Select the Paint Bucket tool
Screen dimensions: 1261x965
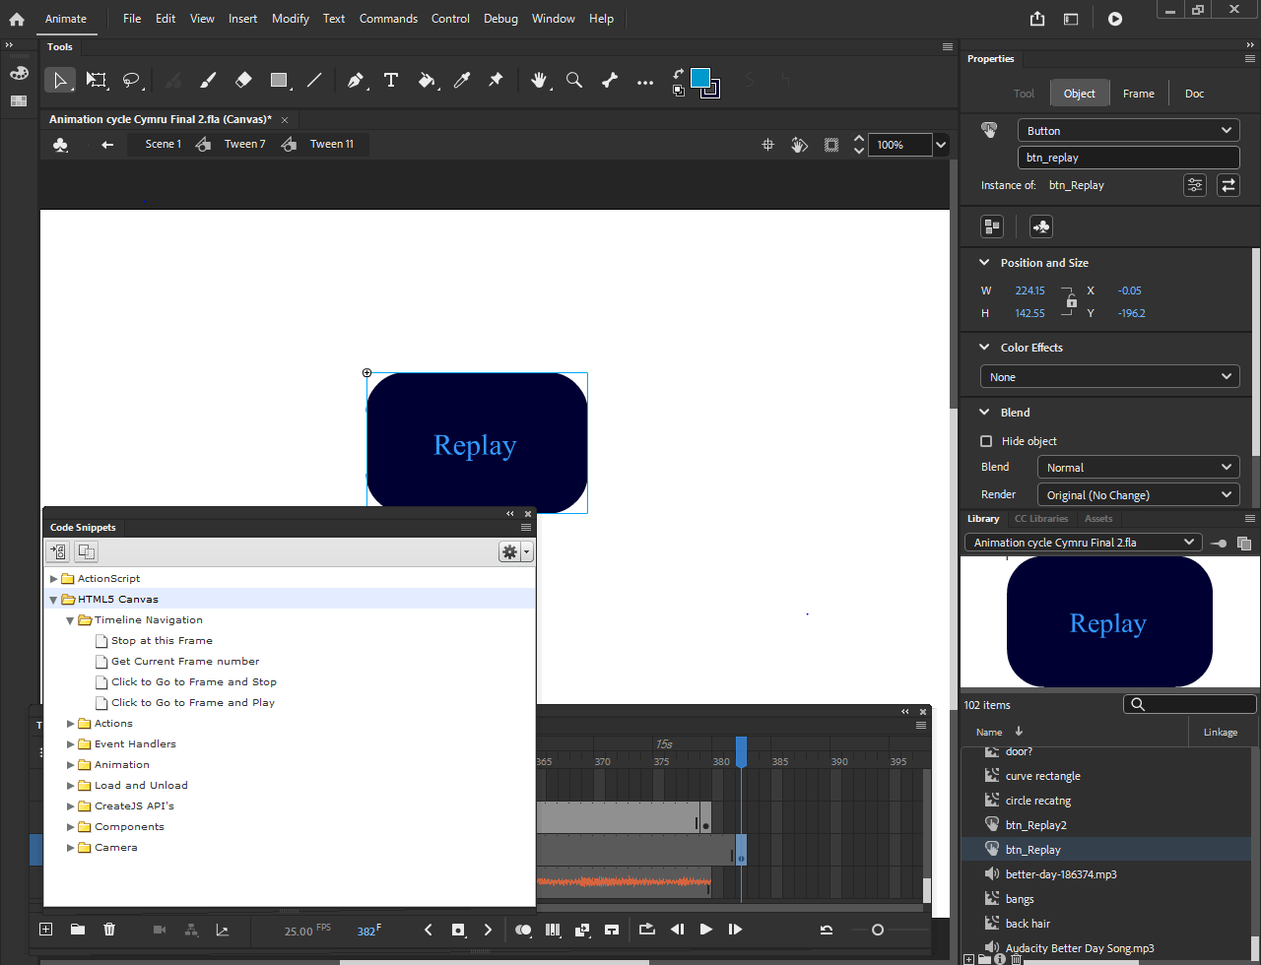tap(428, 80)
